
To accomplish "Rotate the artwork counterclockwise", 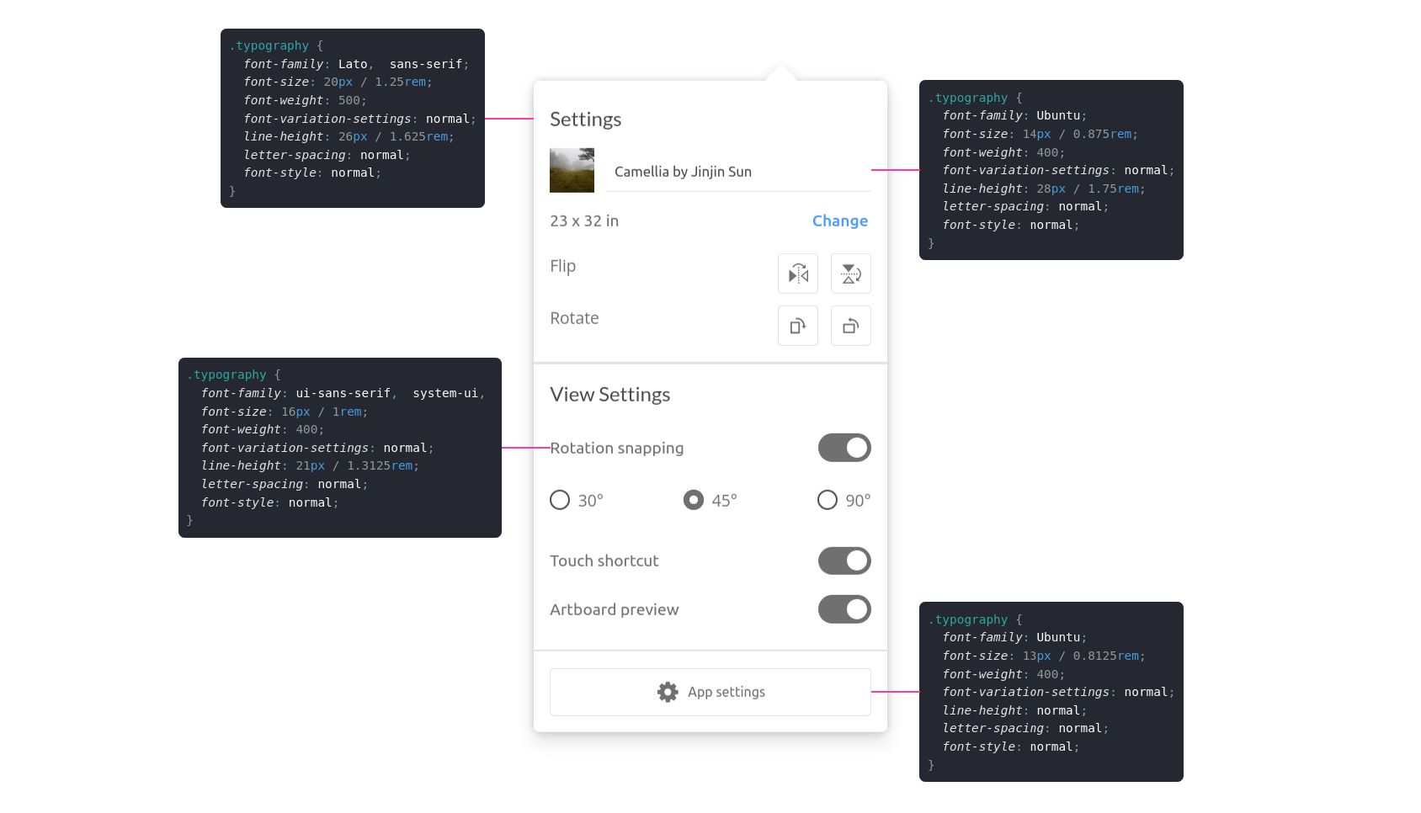I will (x=850, y=326).
